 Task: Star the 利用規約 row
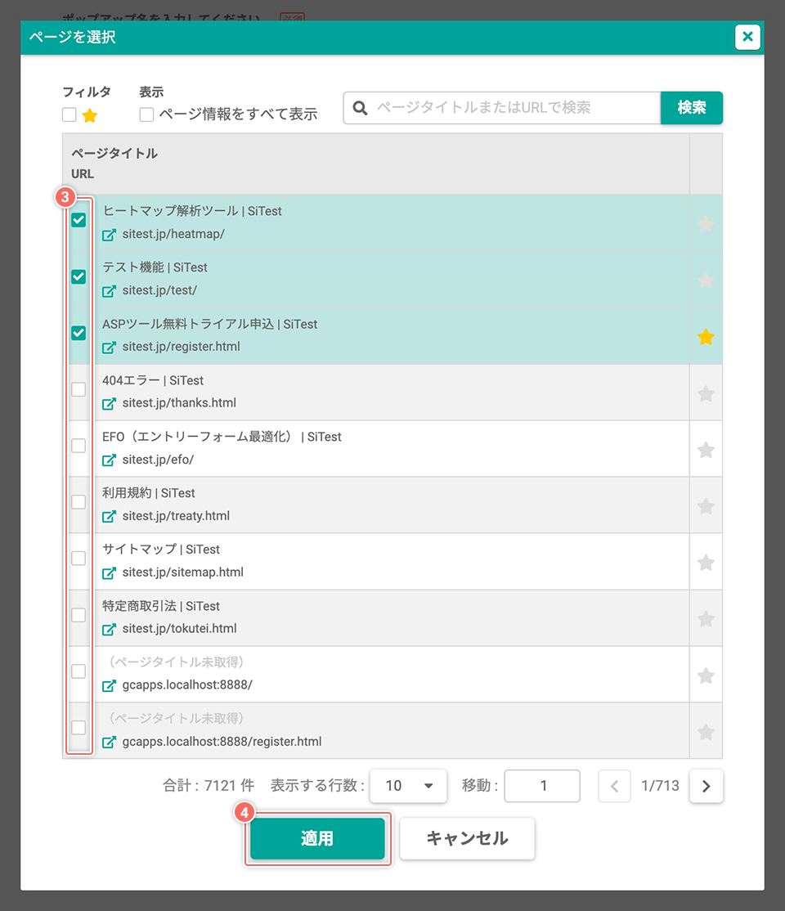click(706, 506)
